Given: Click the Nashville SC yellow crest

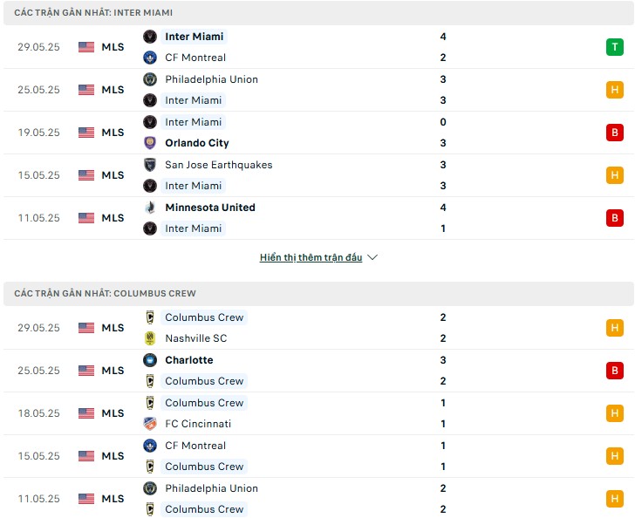Looking at the screenshot, I should point(150,338).
